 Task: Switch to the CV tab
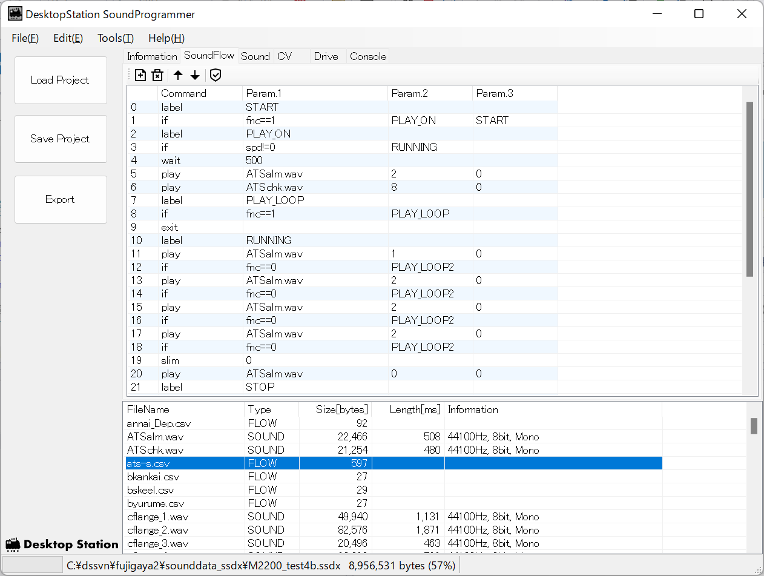[x=285, y=56]
